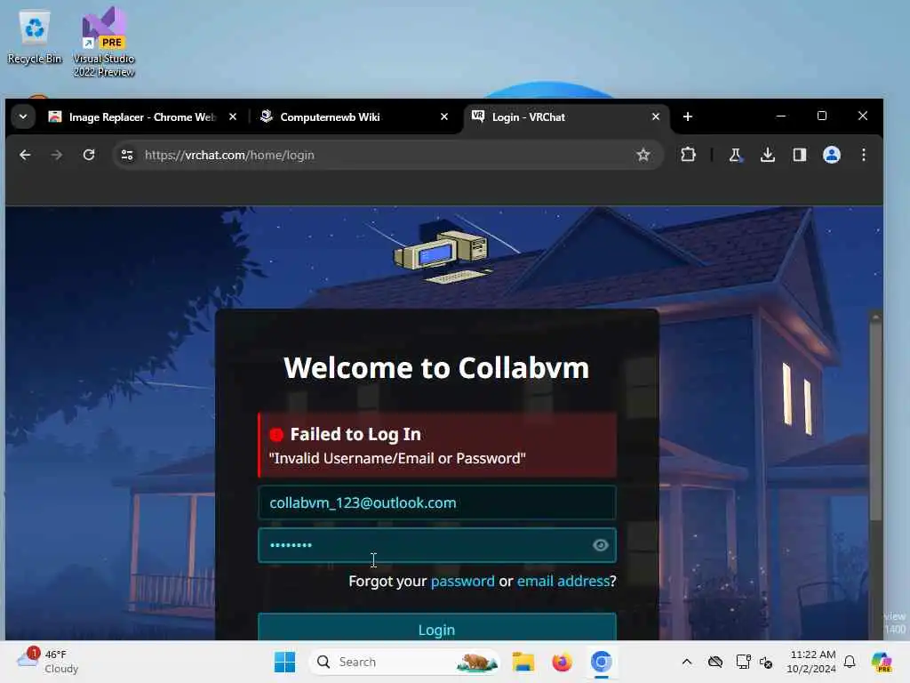Toggle password visibility eye icon
Screen dimensions: 910x683
[601, 545]
